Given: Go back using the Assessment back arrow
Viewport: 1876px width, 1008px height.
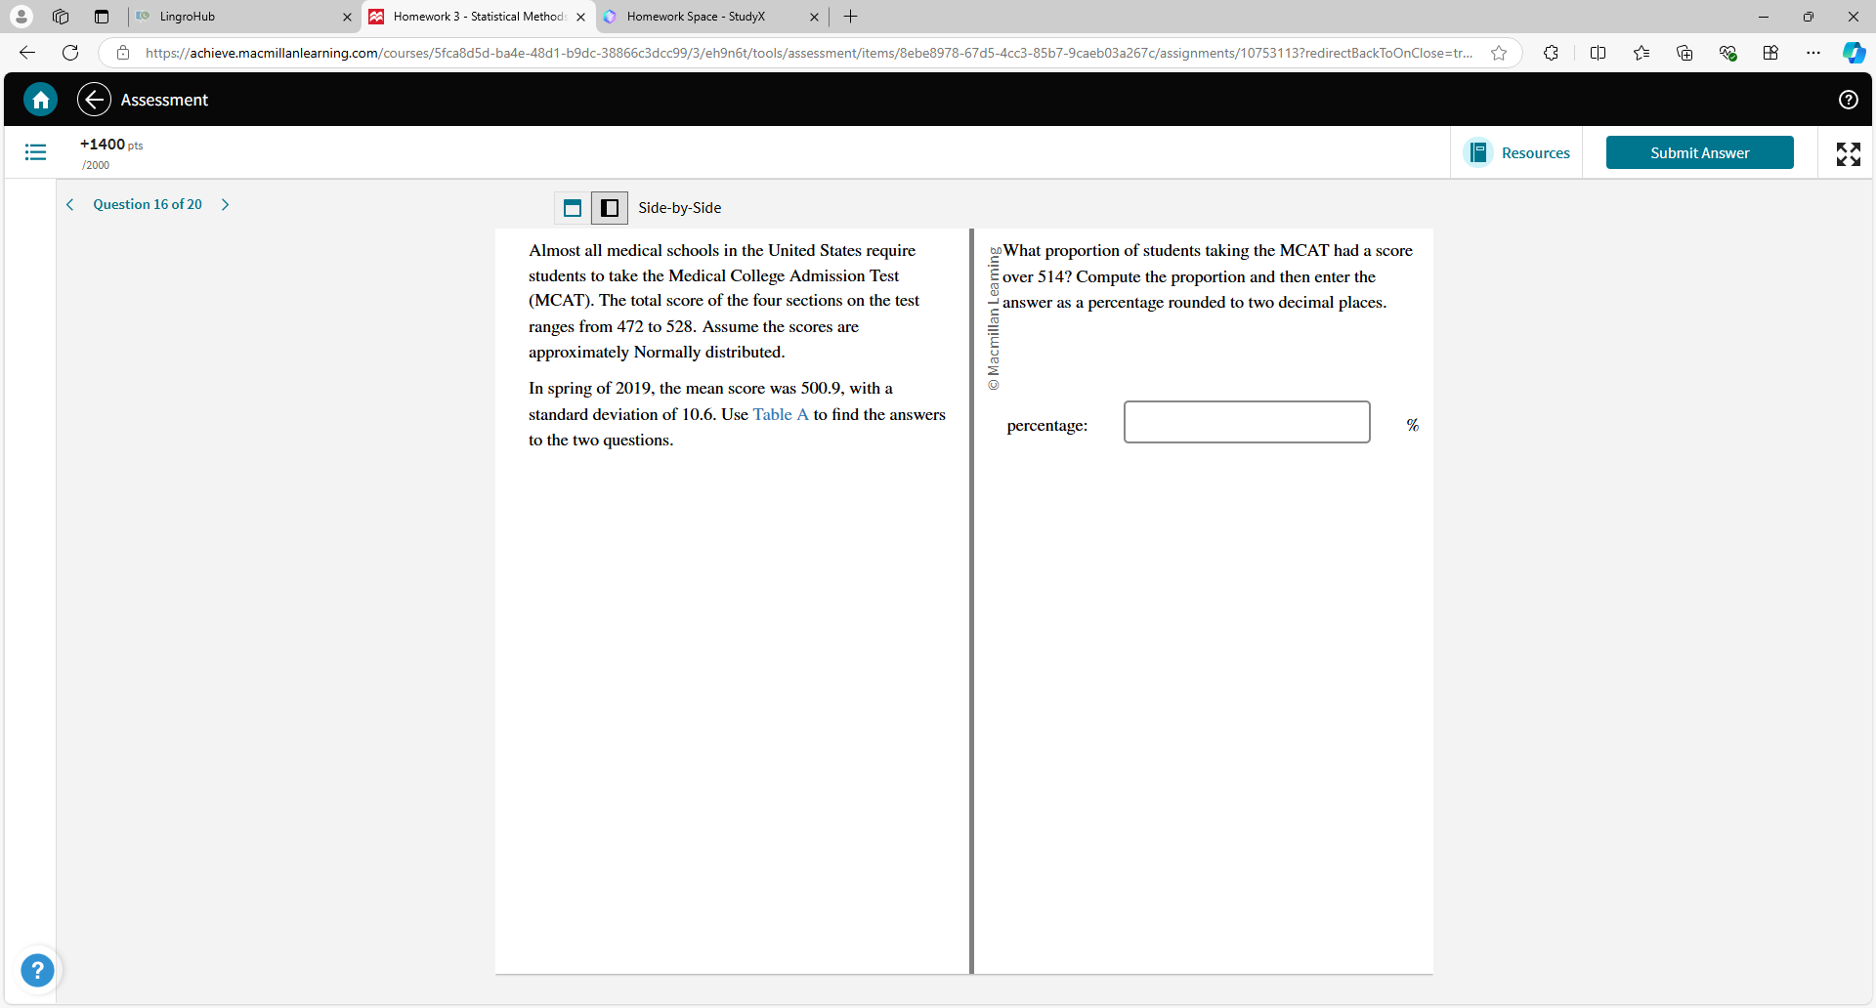Looking at the screenshot, I should [94, 100].
